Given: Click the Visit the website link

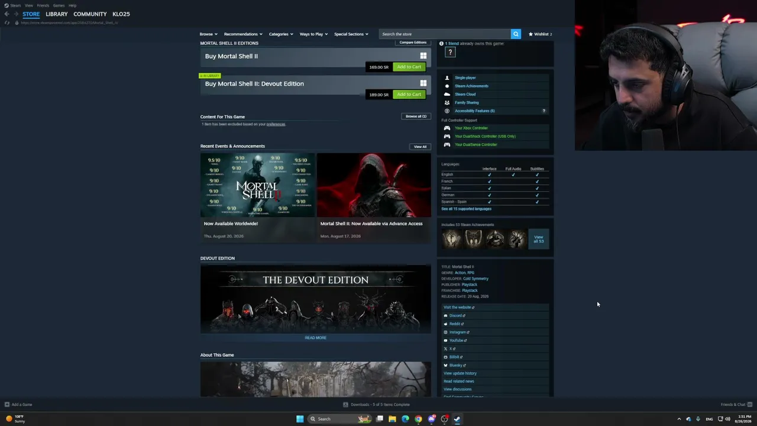Looking at the screenshot, I should pos(459,307).
